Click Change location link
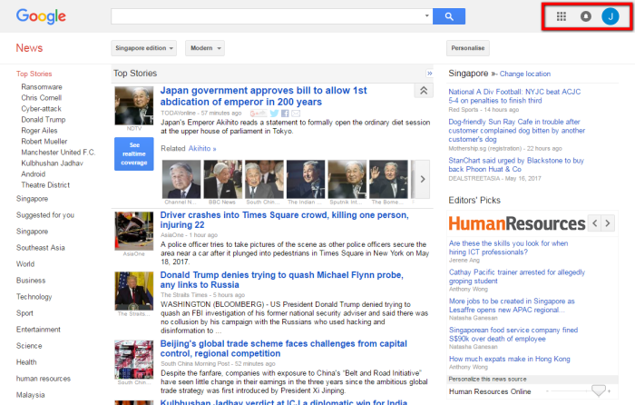The width and height of the screenshot is (635, 405). pyautogui.click(x=525, y=74)
